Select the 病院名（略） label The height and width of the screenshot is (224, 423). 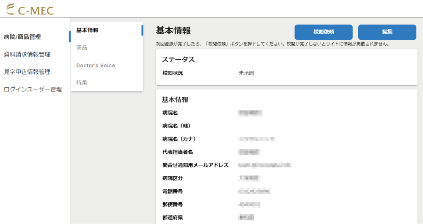point(178,126)
